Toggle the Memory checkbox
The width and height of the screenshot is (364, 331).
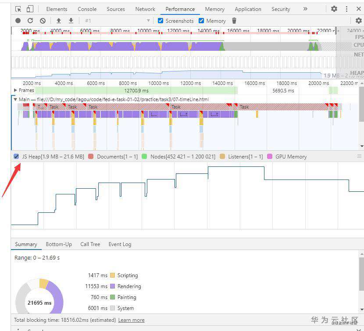tap(201, 21)
